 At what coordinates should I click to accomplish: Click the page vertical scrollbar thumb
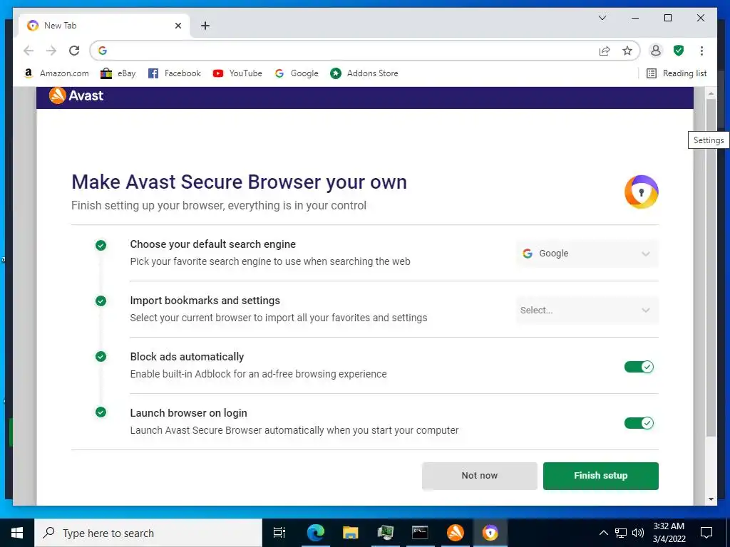pos(711,268)
